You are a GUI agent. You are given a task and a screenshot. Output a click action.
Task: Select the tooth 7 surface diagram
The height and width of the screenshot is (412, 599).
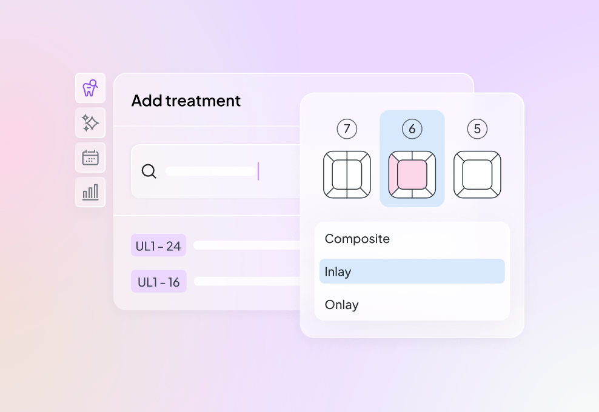[x=347, y=174]
